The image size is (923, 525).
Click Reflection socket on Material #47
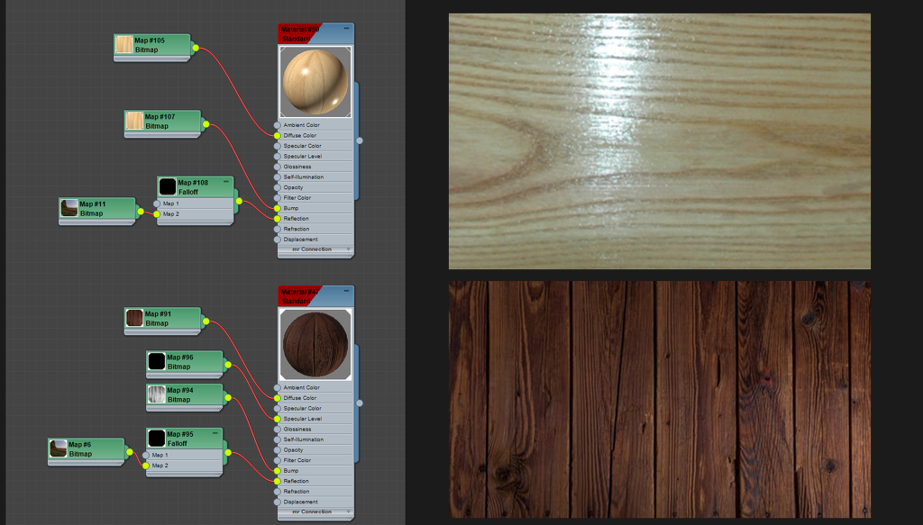(278, 482)
